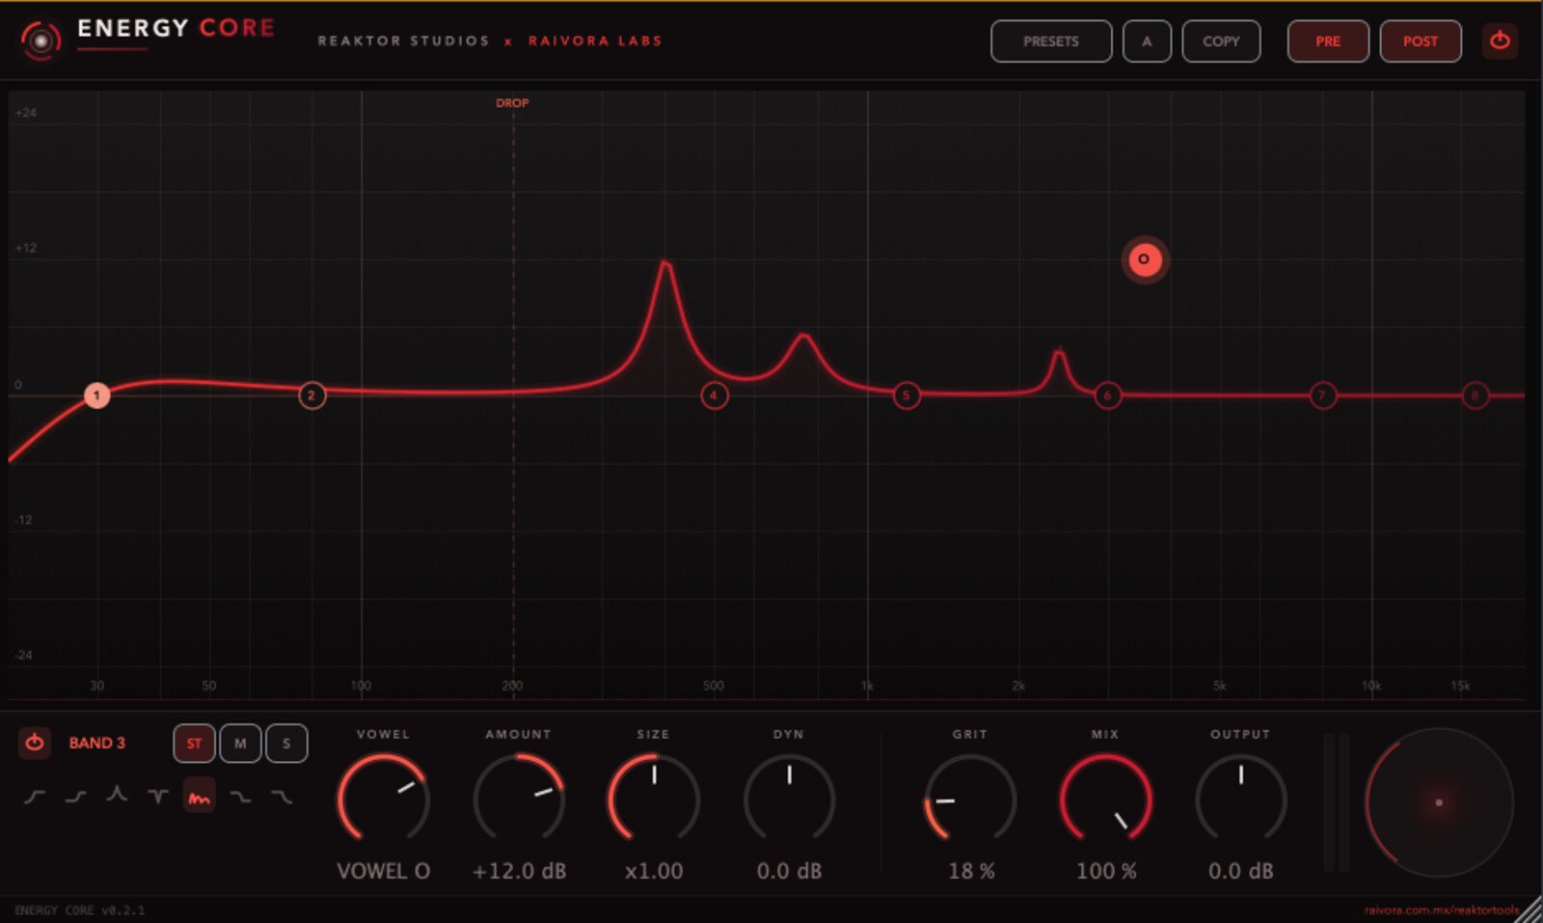Click the 0.0 dB DYN value

point(789,871)
